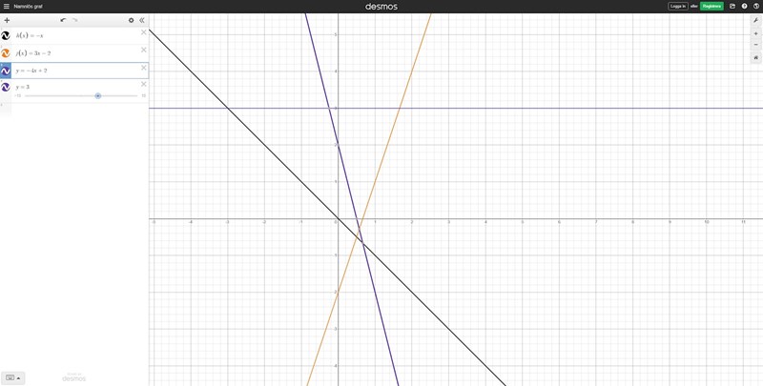This screenshot has height=386, width=763.
Task: Click the green Registrera button
Action: pyautogui.click(x=711, y=6)
